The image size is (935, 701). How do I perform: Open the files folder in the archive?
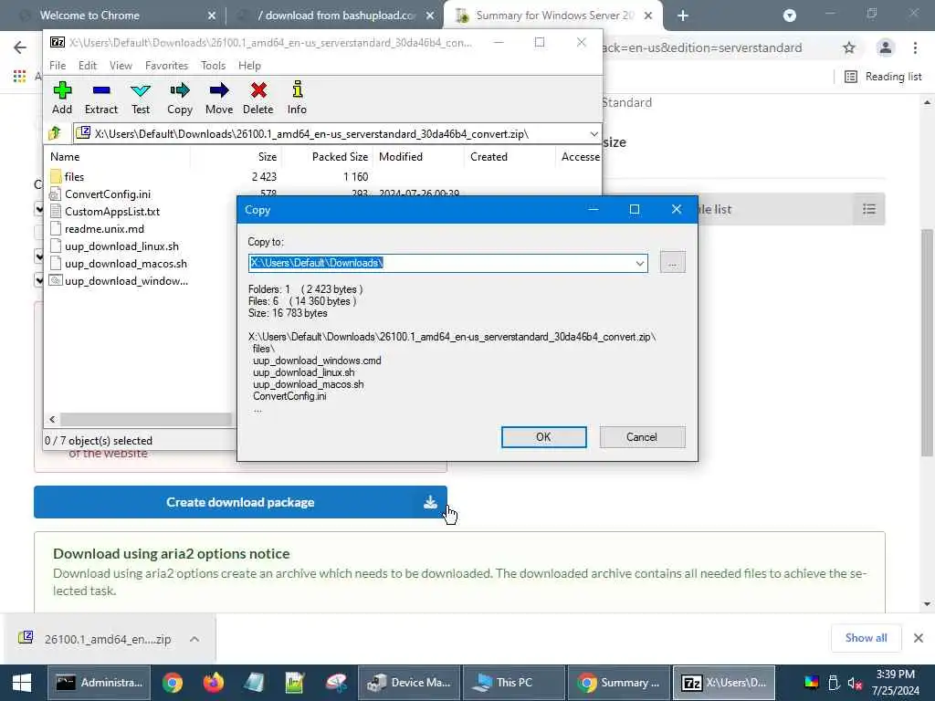coord(74,176)
